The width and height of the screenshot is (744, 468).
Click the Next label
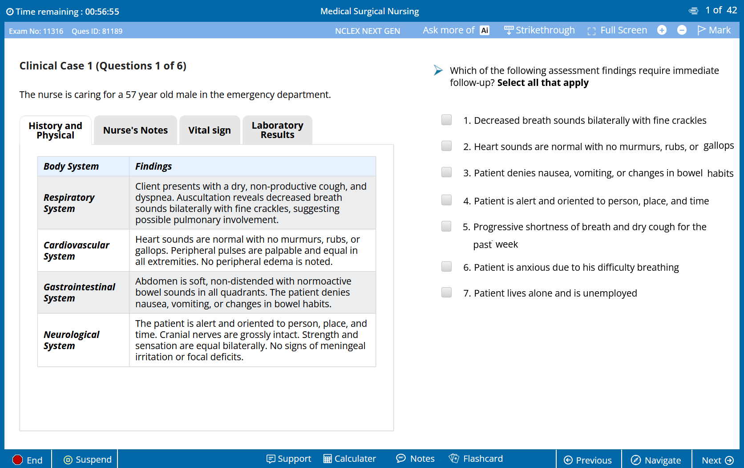(x=711, y=460)
